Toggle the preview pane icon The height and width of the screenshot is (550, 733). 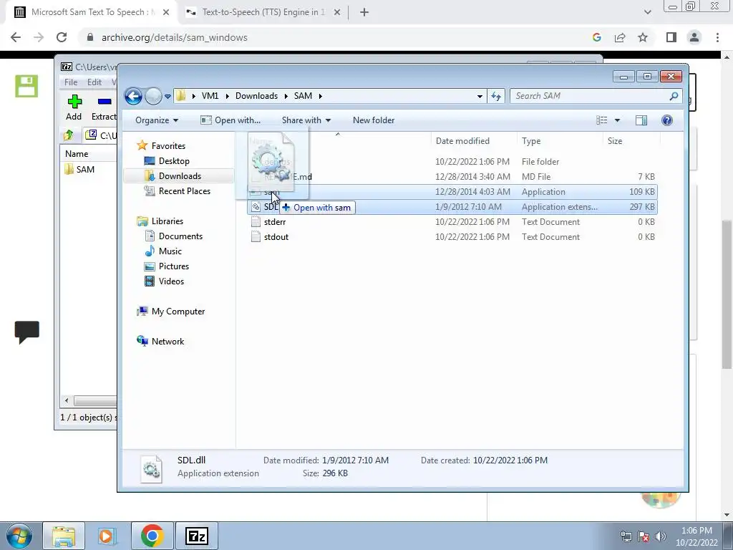click(x=641, y=120)
